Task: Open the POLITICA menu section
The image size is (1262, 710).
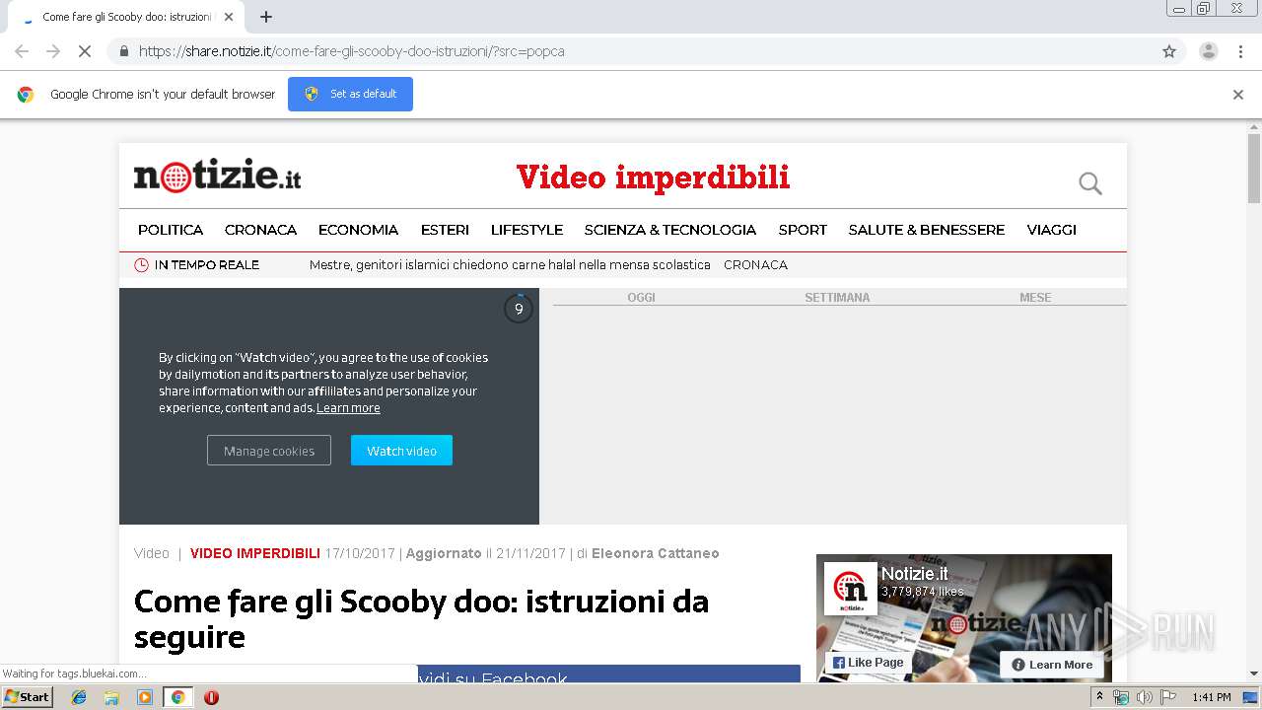Action: (x=171, y=230)
